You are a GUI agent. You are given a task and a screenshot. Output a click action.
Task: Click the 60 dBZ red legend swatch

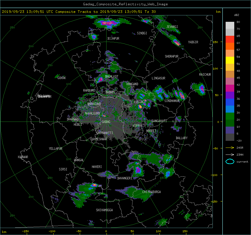tap(230, 39)
